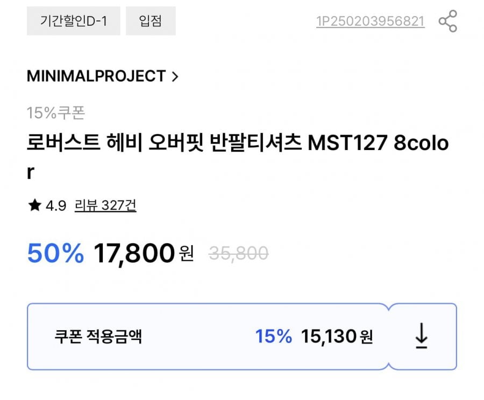Screen dimensions: 484x400
Task: Click the star rating icon
Action: pyautogui.click(x=34, y=205)
